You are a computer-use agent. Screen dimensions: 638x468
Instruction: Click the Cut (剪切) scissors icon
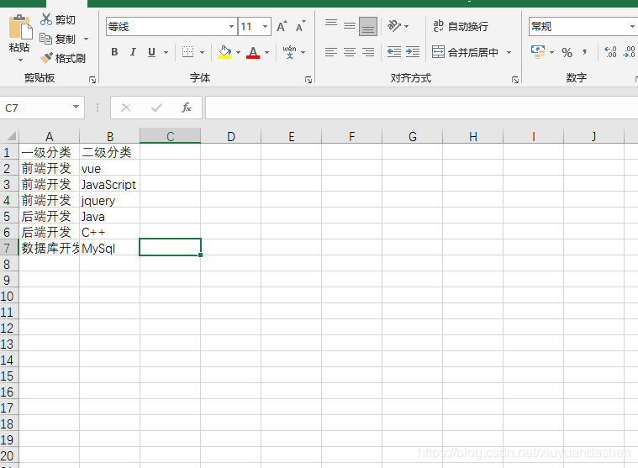[46, 19]
